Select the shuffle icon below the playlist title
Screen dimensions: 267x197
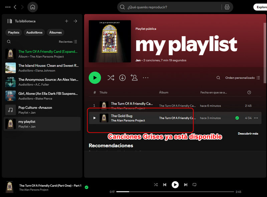tap(111, 77)
